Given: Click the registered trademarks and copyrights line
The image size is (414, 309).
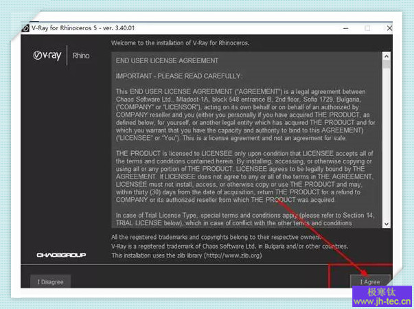Looking at the screenshot, I should pyautogui.click(x=216, y=237).
